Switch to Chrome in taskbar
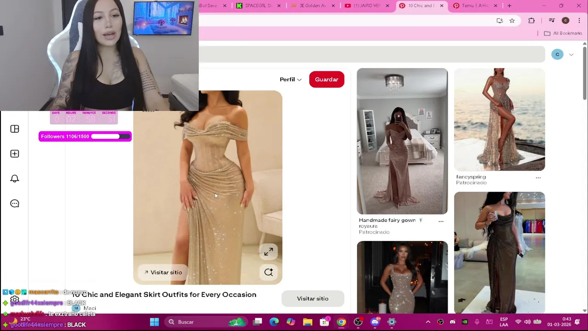588x331 pixels. (x=341, y=322)
